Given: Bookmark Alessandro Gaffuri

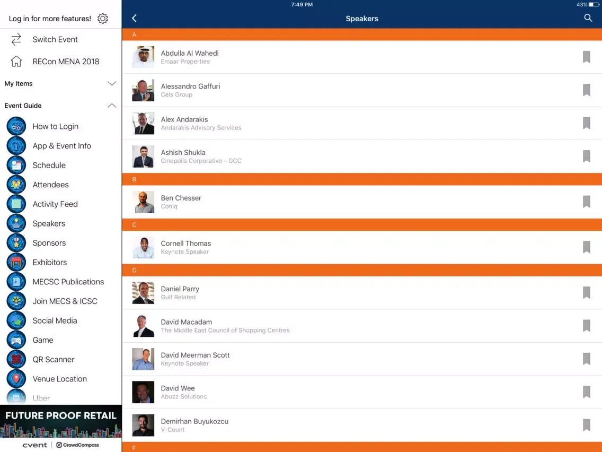Looking at the screenshot, I should (586, 90).
